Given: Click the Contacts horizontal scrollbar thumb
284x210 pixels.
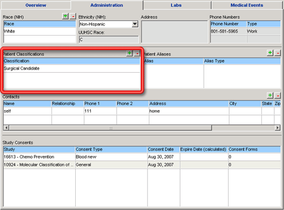Looking at the screenshot, I should tap(110, 128).
